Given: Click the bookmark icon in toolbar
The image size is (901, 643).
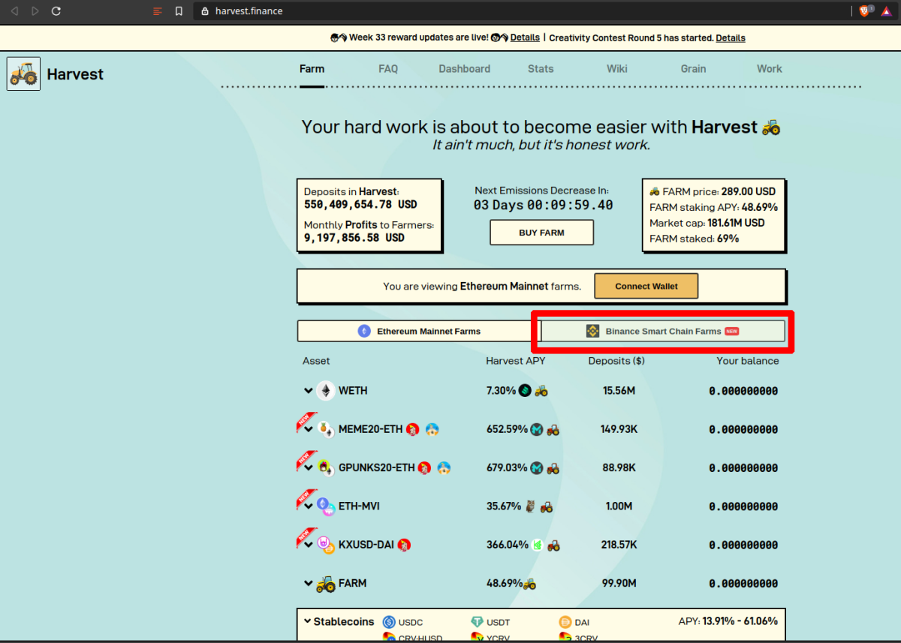Looking at the screenshot, I should pyautogui.click(x=179, y=11).
